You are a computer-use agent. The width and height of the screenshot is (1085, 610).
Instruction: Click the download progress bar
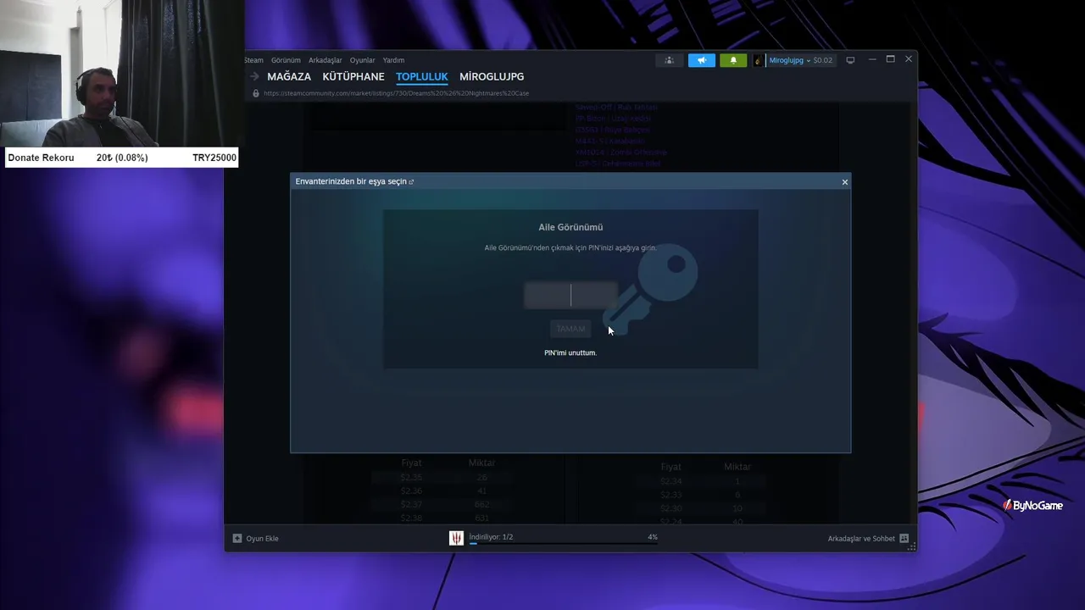tap(564, 543)
